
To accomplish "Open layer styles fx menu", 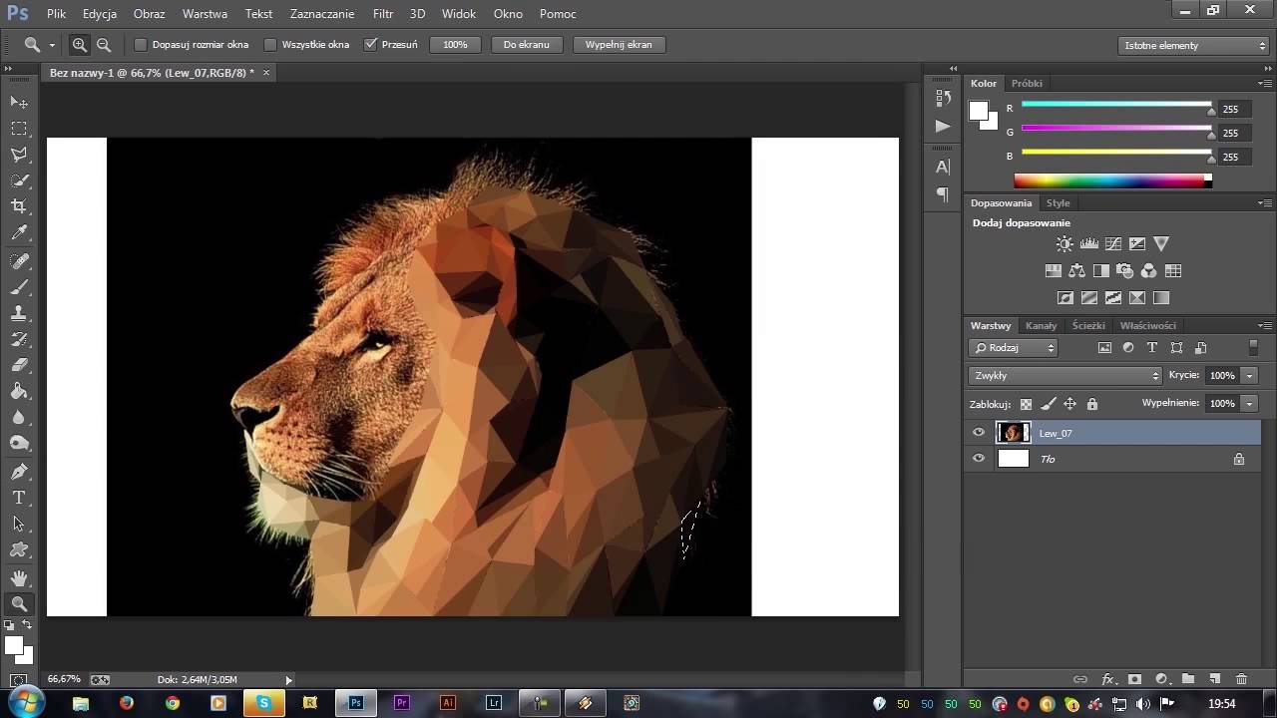I will [x=1107, y=679].
